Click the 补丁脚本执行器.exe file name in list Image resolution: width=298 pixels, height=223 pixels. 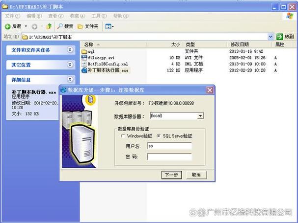108,70
